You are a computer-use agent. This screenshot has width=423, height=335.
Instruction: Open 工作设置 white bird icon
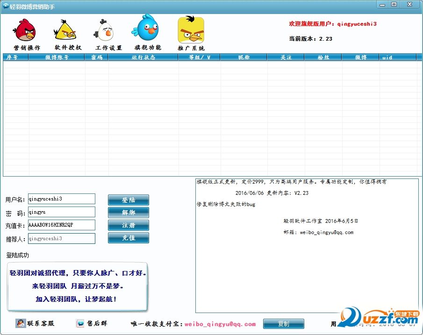(x=104, y=30)
